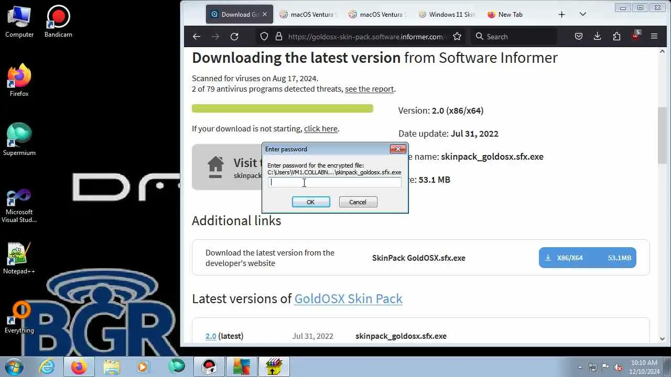
Task: Confirm password with OK button
Action: click(311, 202)
